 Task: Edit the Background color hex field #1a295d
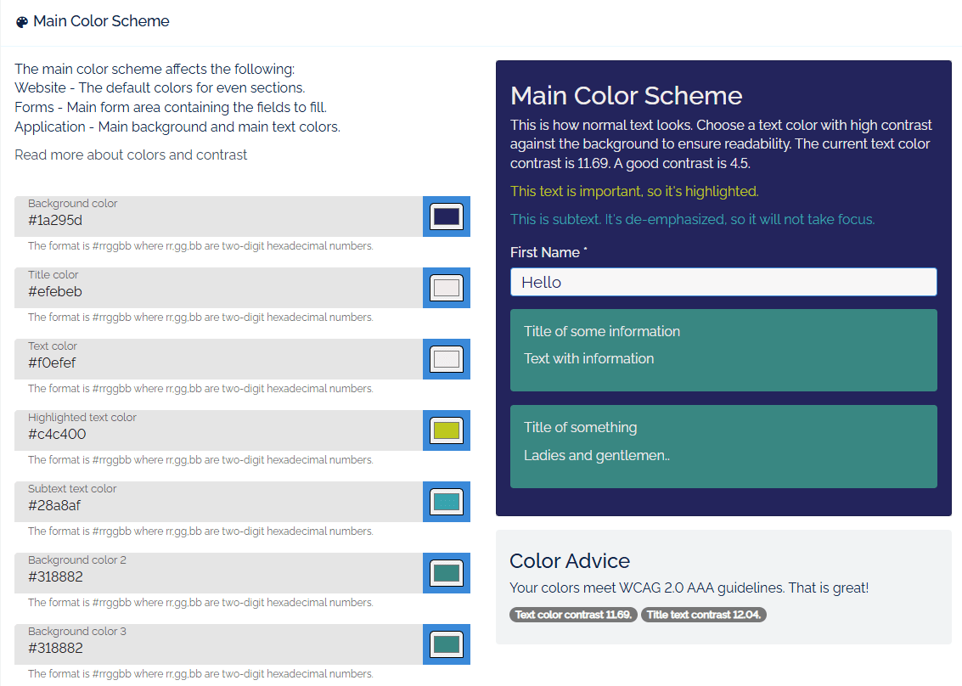click(218, 220)
